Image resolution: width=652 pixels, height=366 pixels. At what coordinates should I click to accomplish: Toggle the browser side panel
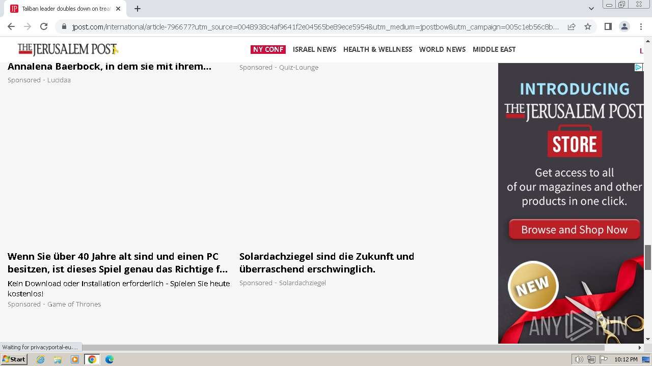coord(608,26)
